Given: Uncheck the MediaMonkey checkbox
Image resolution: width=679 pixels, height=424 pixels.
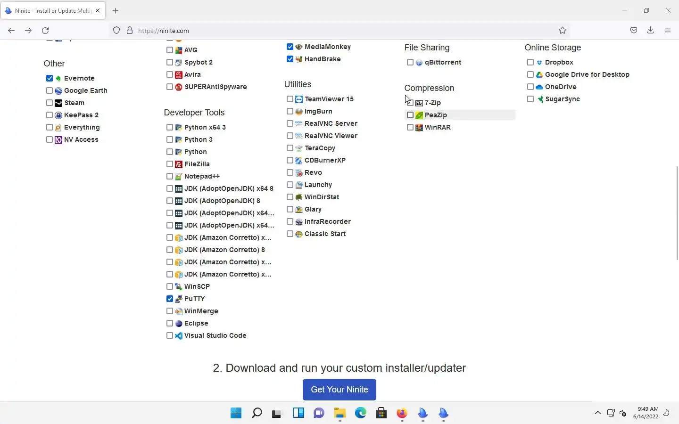Looking at the screenshot, I should coord(290,47).
